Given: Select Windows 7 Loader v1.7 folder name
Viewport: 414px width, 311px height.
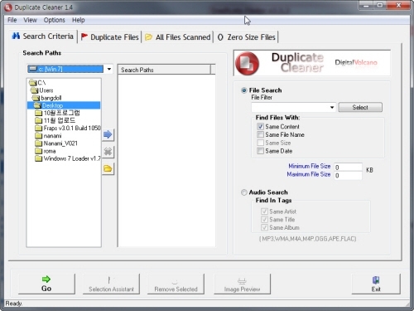Looking at the screenshot, I should 72,158.
